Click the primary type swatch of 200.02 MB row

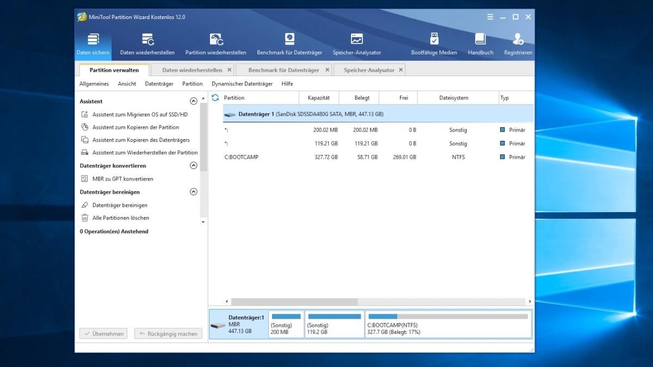pyautogui.click(x=503, y=130)
